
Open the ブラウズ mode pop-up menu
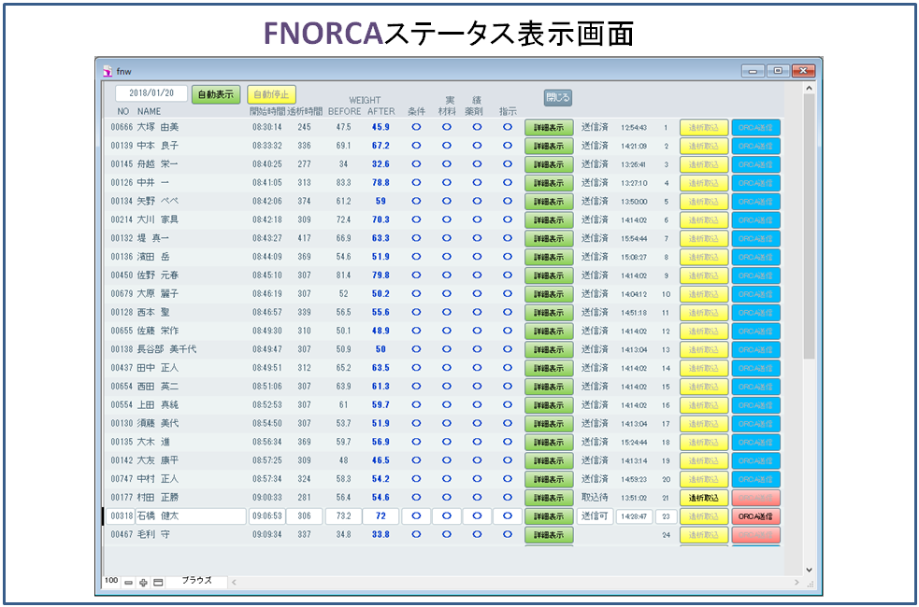[196, 581]
